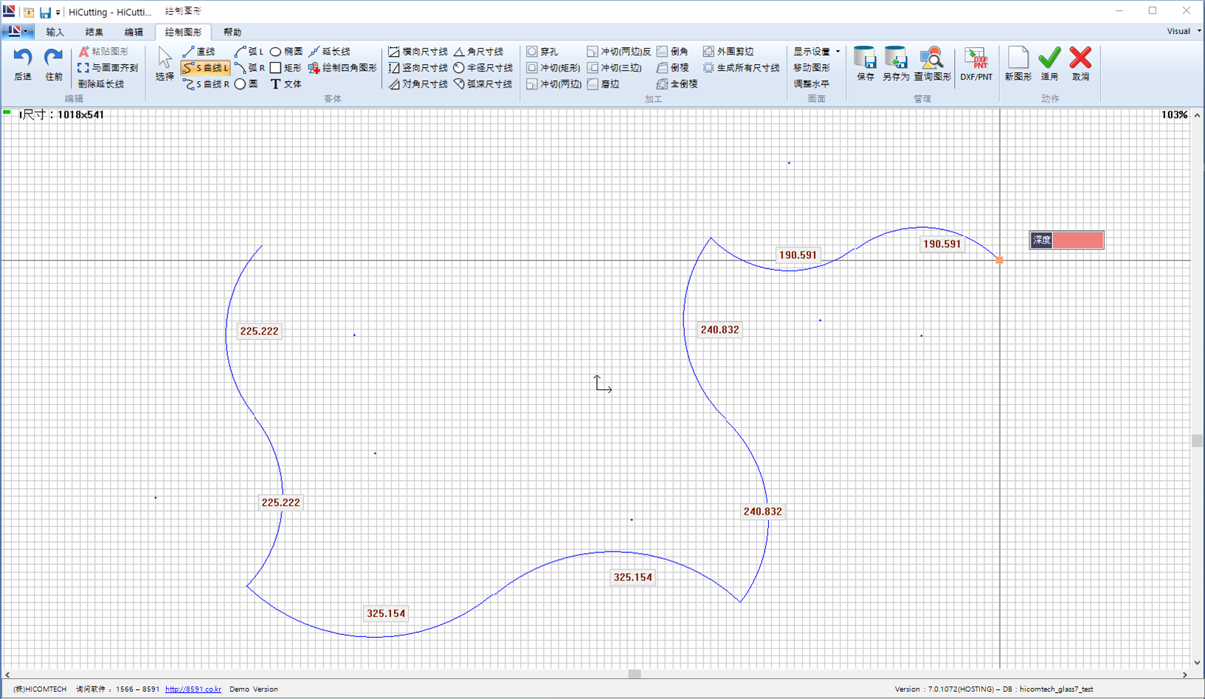Open the 帮助 help tab
Image resolution: width=1205 pixels, height=699 pixels.
232,32
